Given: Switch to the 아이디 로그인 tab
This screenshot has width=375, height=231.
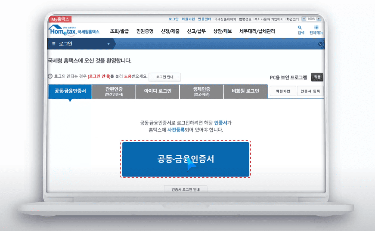Looking at the screenshot, I should (158, 91).
